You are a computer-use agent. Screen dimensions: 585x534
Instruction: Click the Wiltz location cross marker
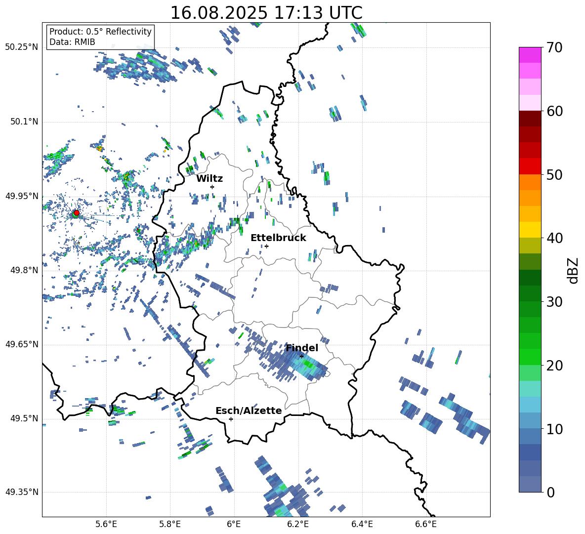pyautogui.click(x=212, y=187)
